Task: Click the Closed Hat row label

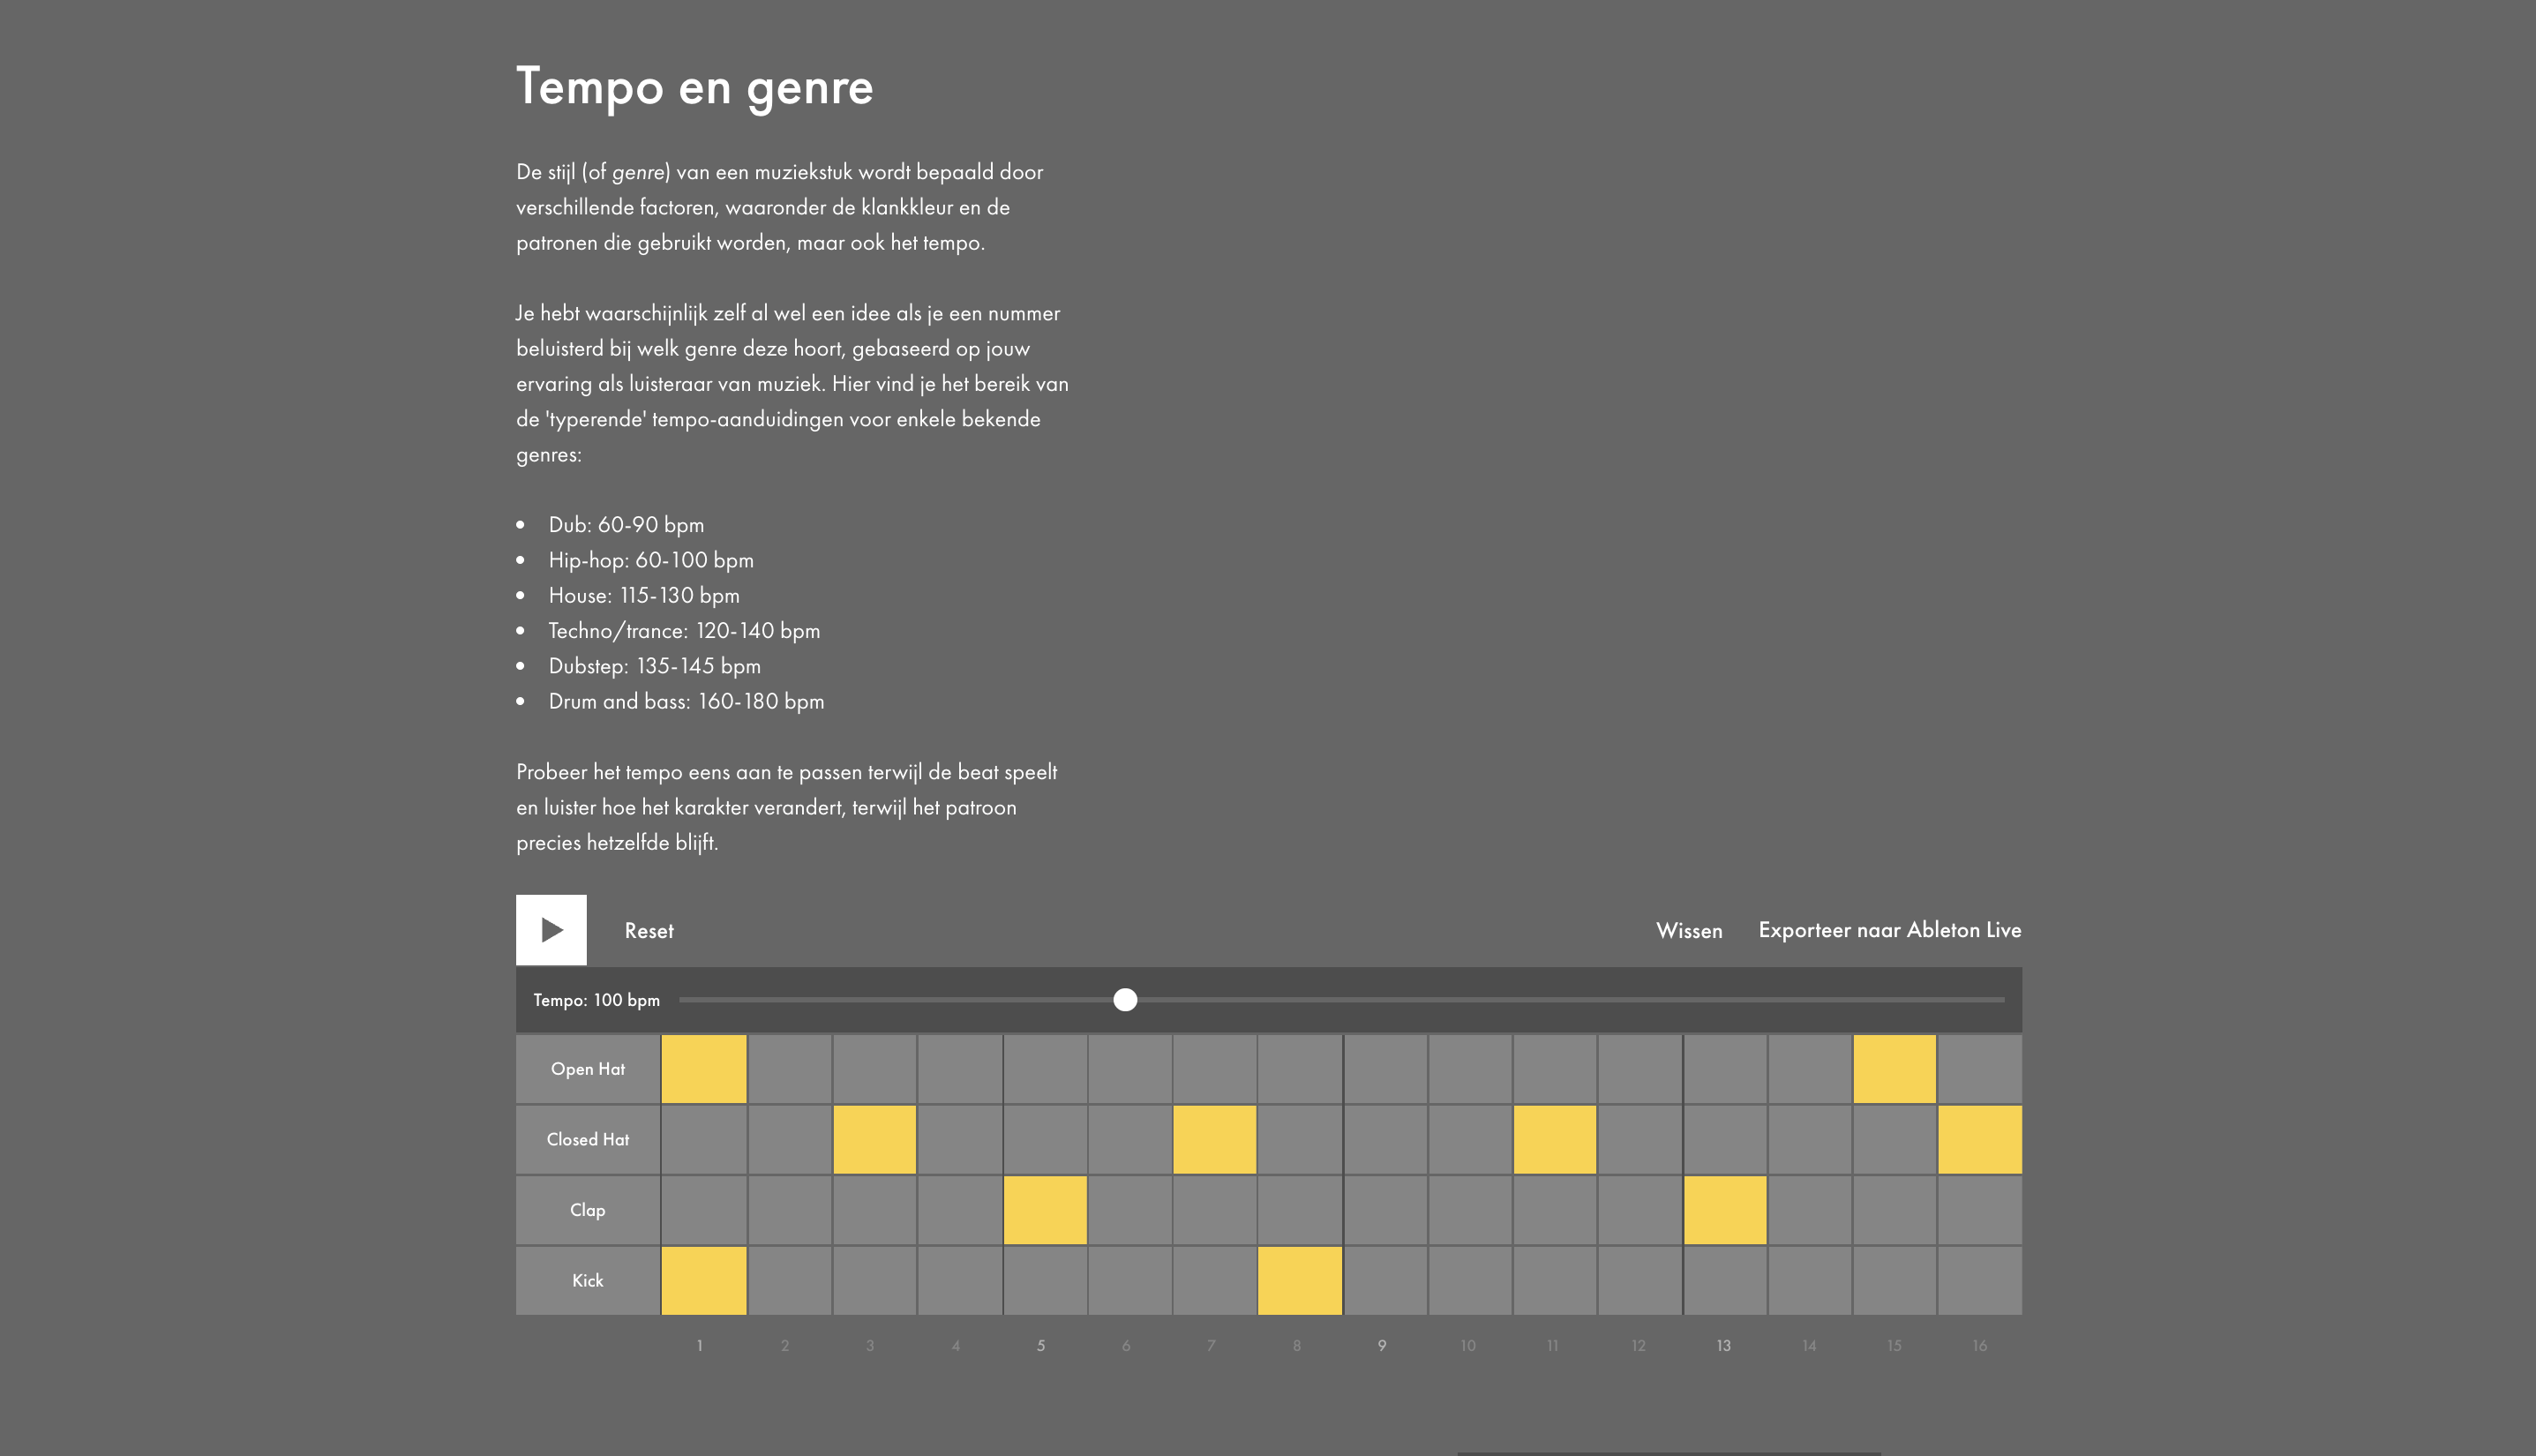Action: pyautogui.click(x=588, y=1139)
